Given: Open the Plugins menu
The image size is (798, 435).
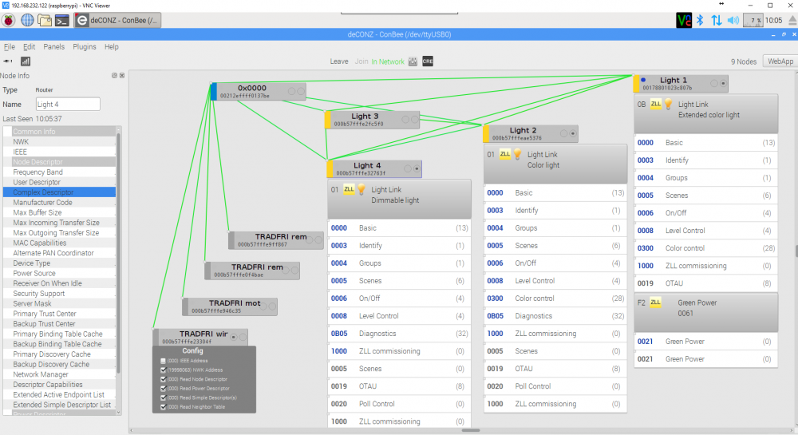Looking at the screenshot, I should click(x=84, y=47).
